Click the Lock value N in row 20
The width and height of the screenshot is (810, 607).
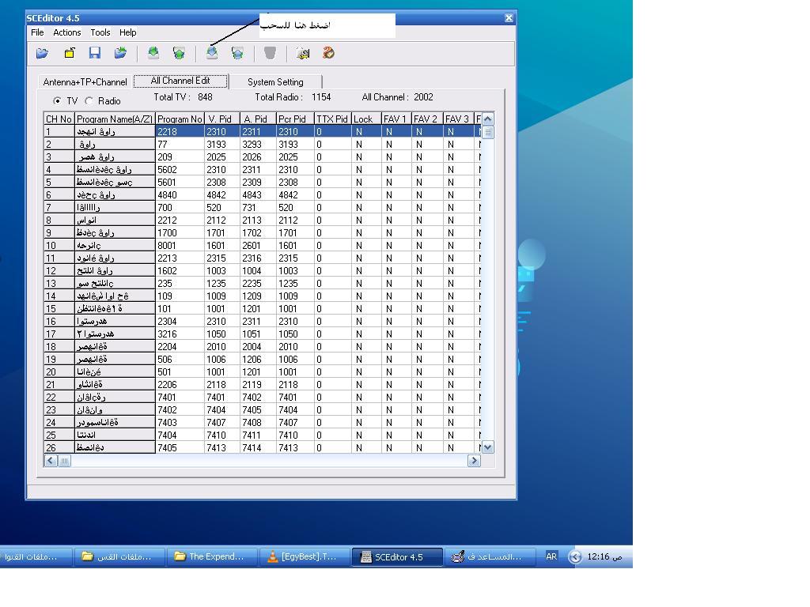pyautogui.click(x=366, y=372)
